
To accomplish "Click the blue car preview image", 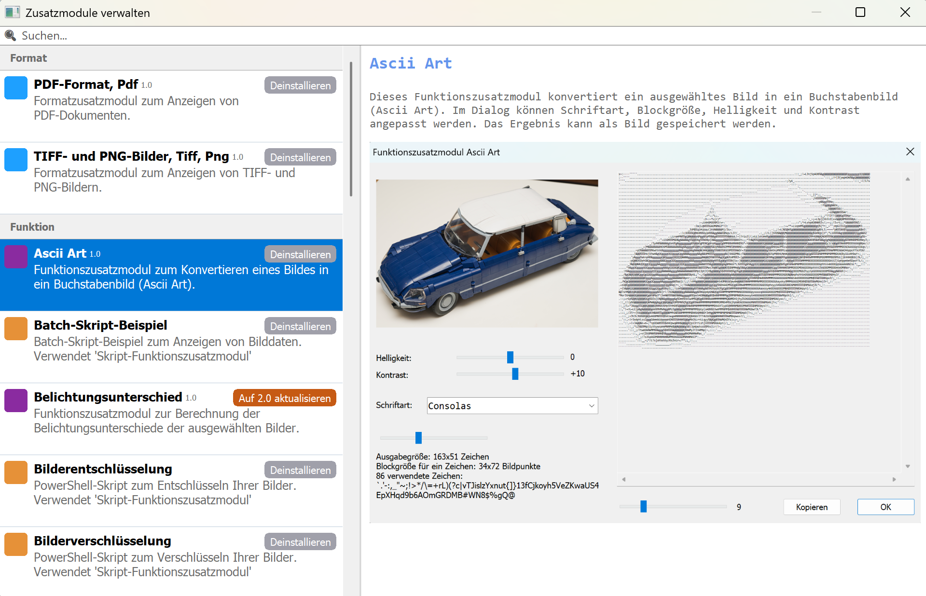I will [486, 253].
